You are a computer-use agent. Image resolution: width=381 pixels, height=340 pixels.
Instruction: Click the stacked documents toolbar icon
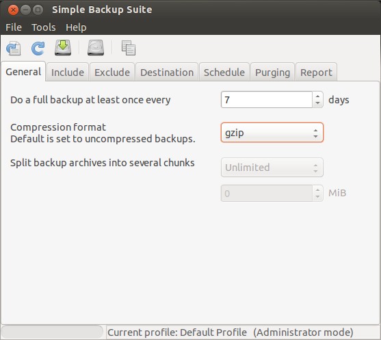click(129, 48)
